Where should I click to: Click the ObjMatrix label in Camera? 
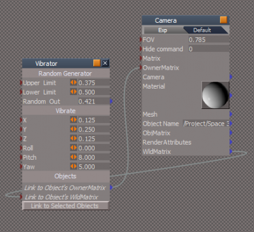(x=156, y=133)
